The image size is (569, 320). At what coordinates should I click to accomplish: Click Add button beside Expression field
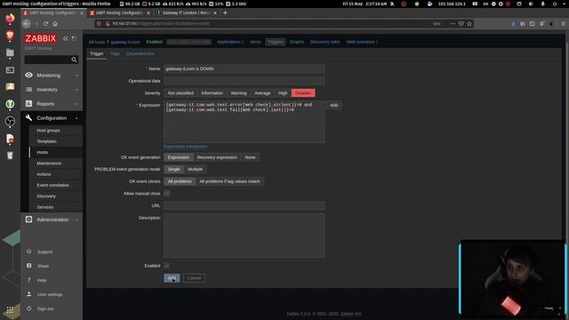pos(334,105)
